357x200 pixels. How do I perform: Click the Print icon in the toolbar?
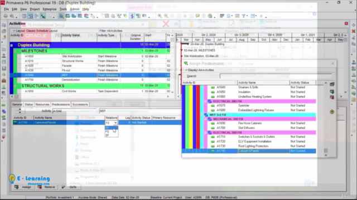(x=6, y=16)
